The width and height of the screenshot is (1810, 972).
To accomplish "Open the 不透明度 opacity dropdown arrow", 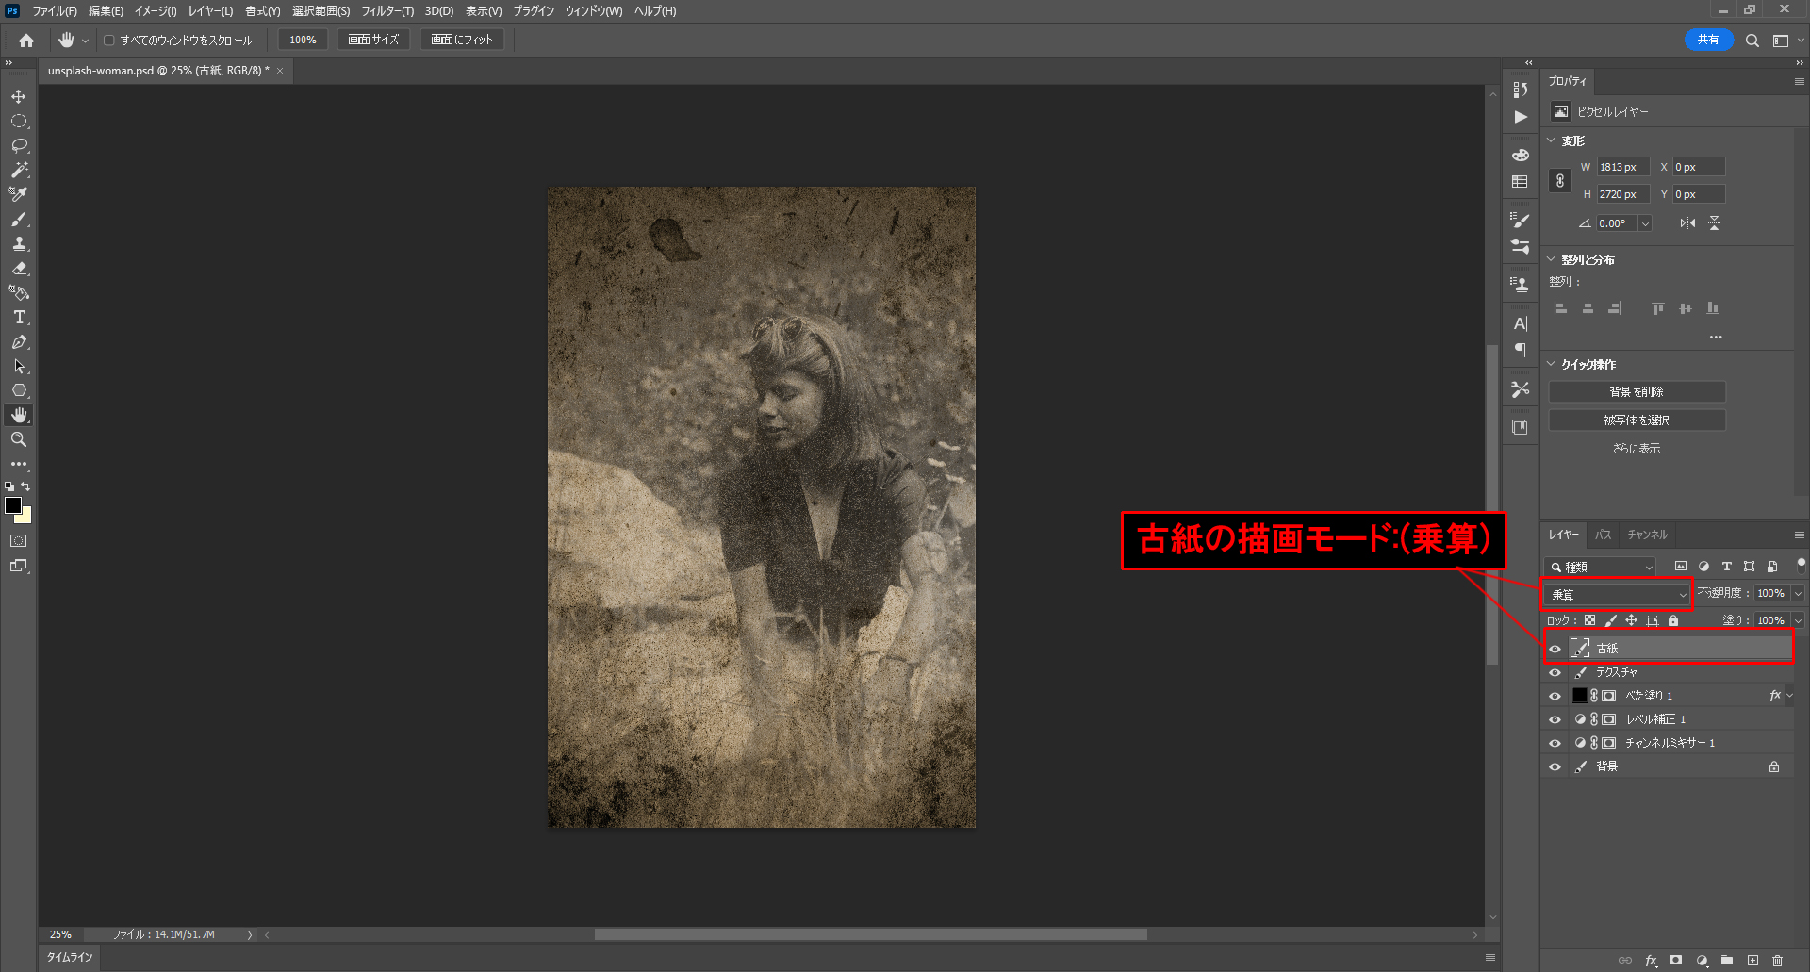I will 1798,594.
